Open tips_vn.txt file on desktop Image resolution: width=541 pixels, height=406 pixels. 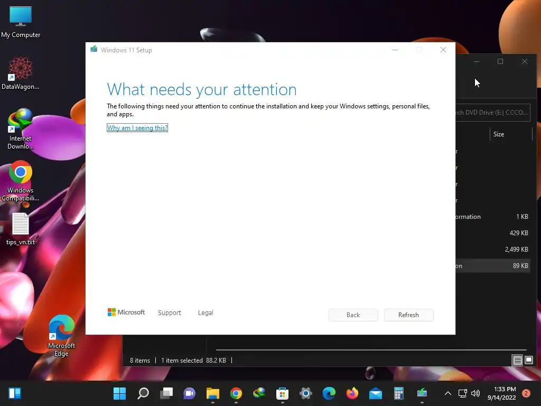(21, 229)
